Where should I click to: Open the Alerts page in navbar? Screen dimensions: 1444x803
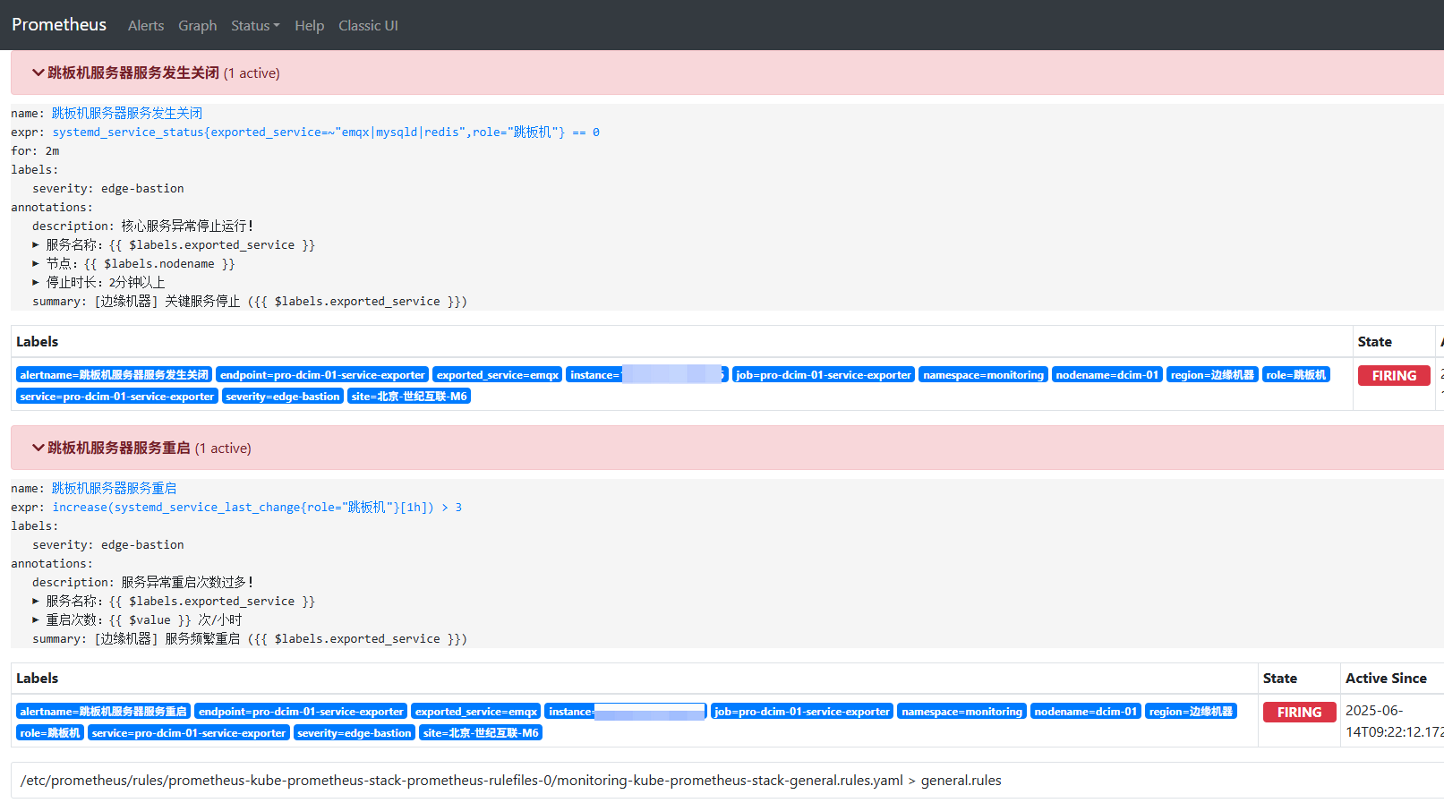pyautogui.click(x=145, y=26)
